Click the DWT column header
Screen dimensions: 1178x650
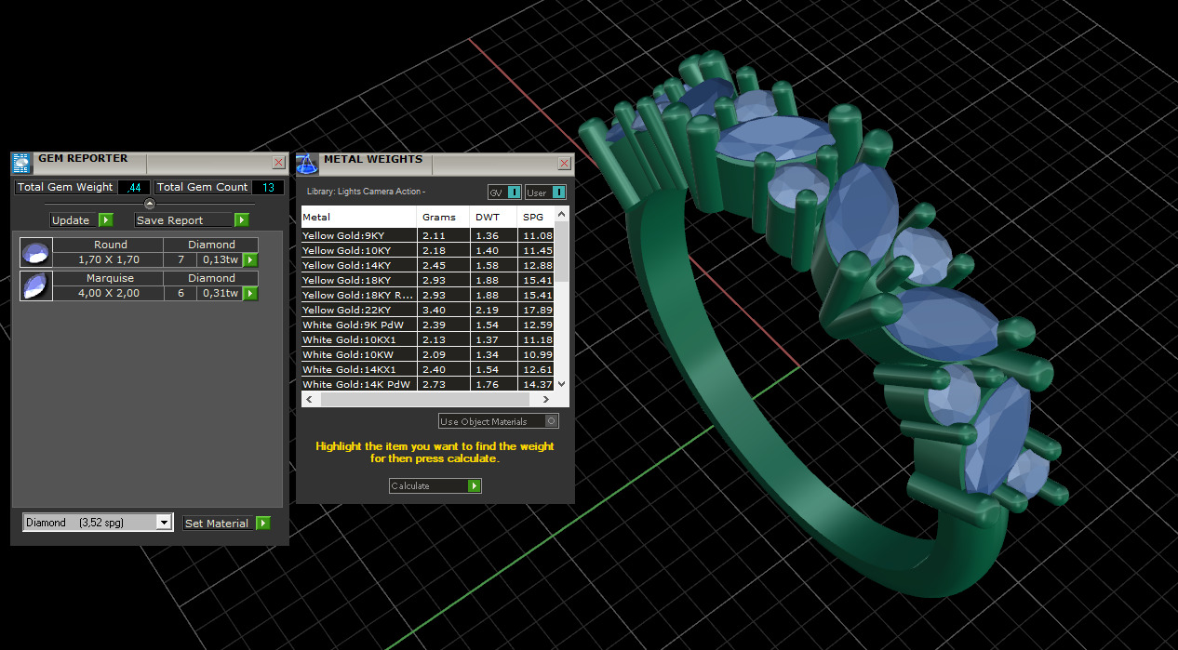coord(494,217)
